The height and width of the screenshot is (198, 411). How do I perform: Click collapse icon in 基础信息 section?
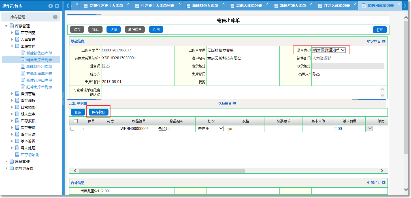tap(384, 41)
